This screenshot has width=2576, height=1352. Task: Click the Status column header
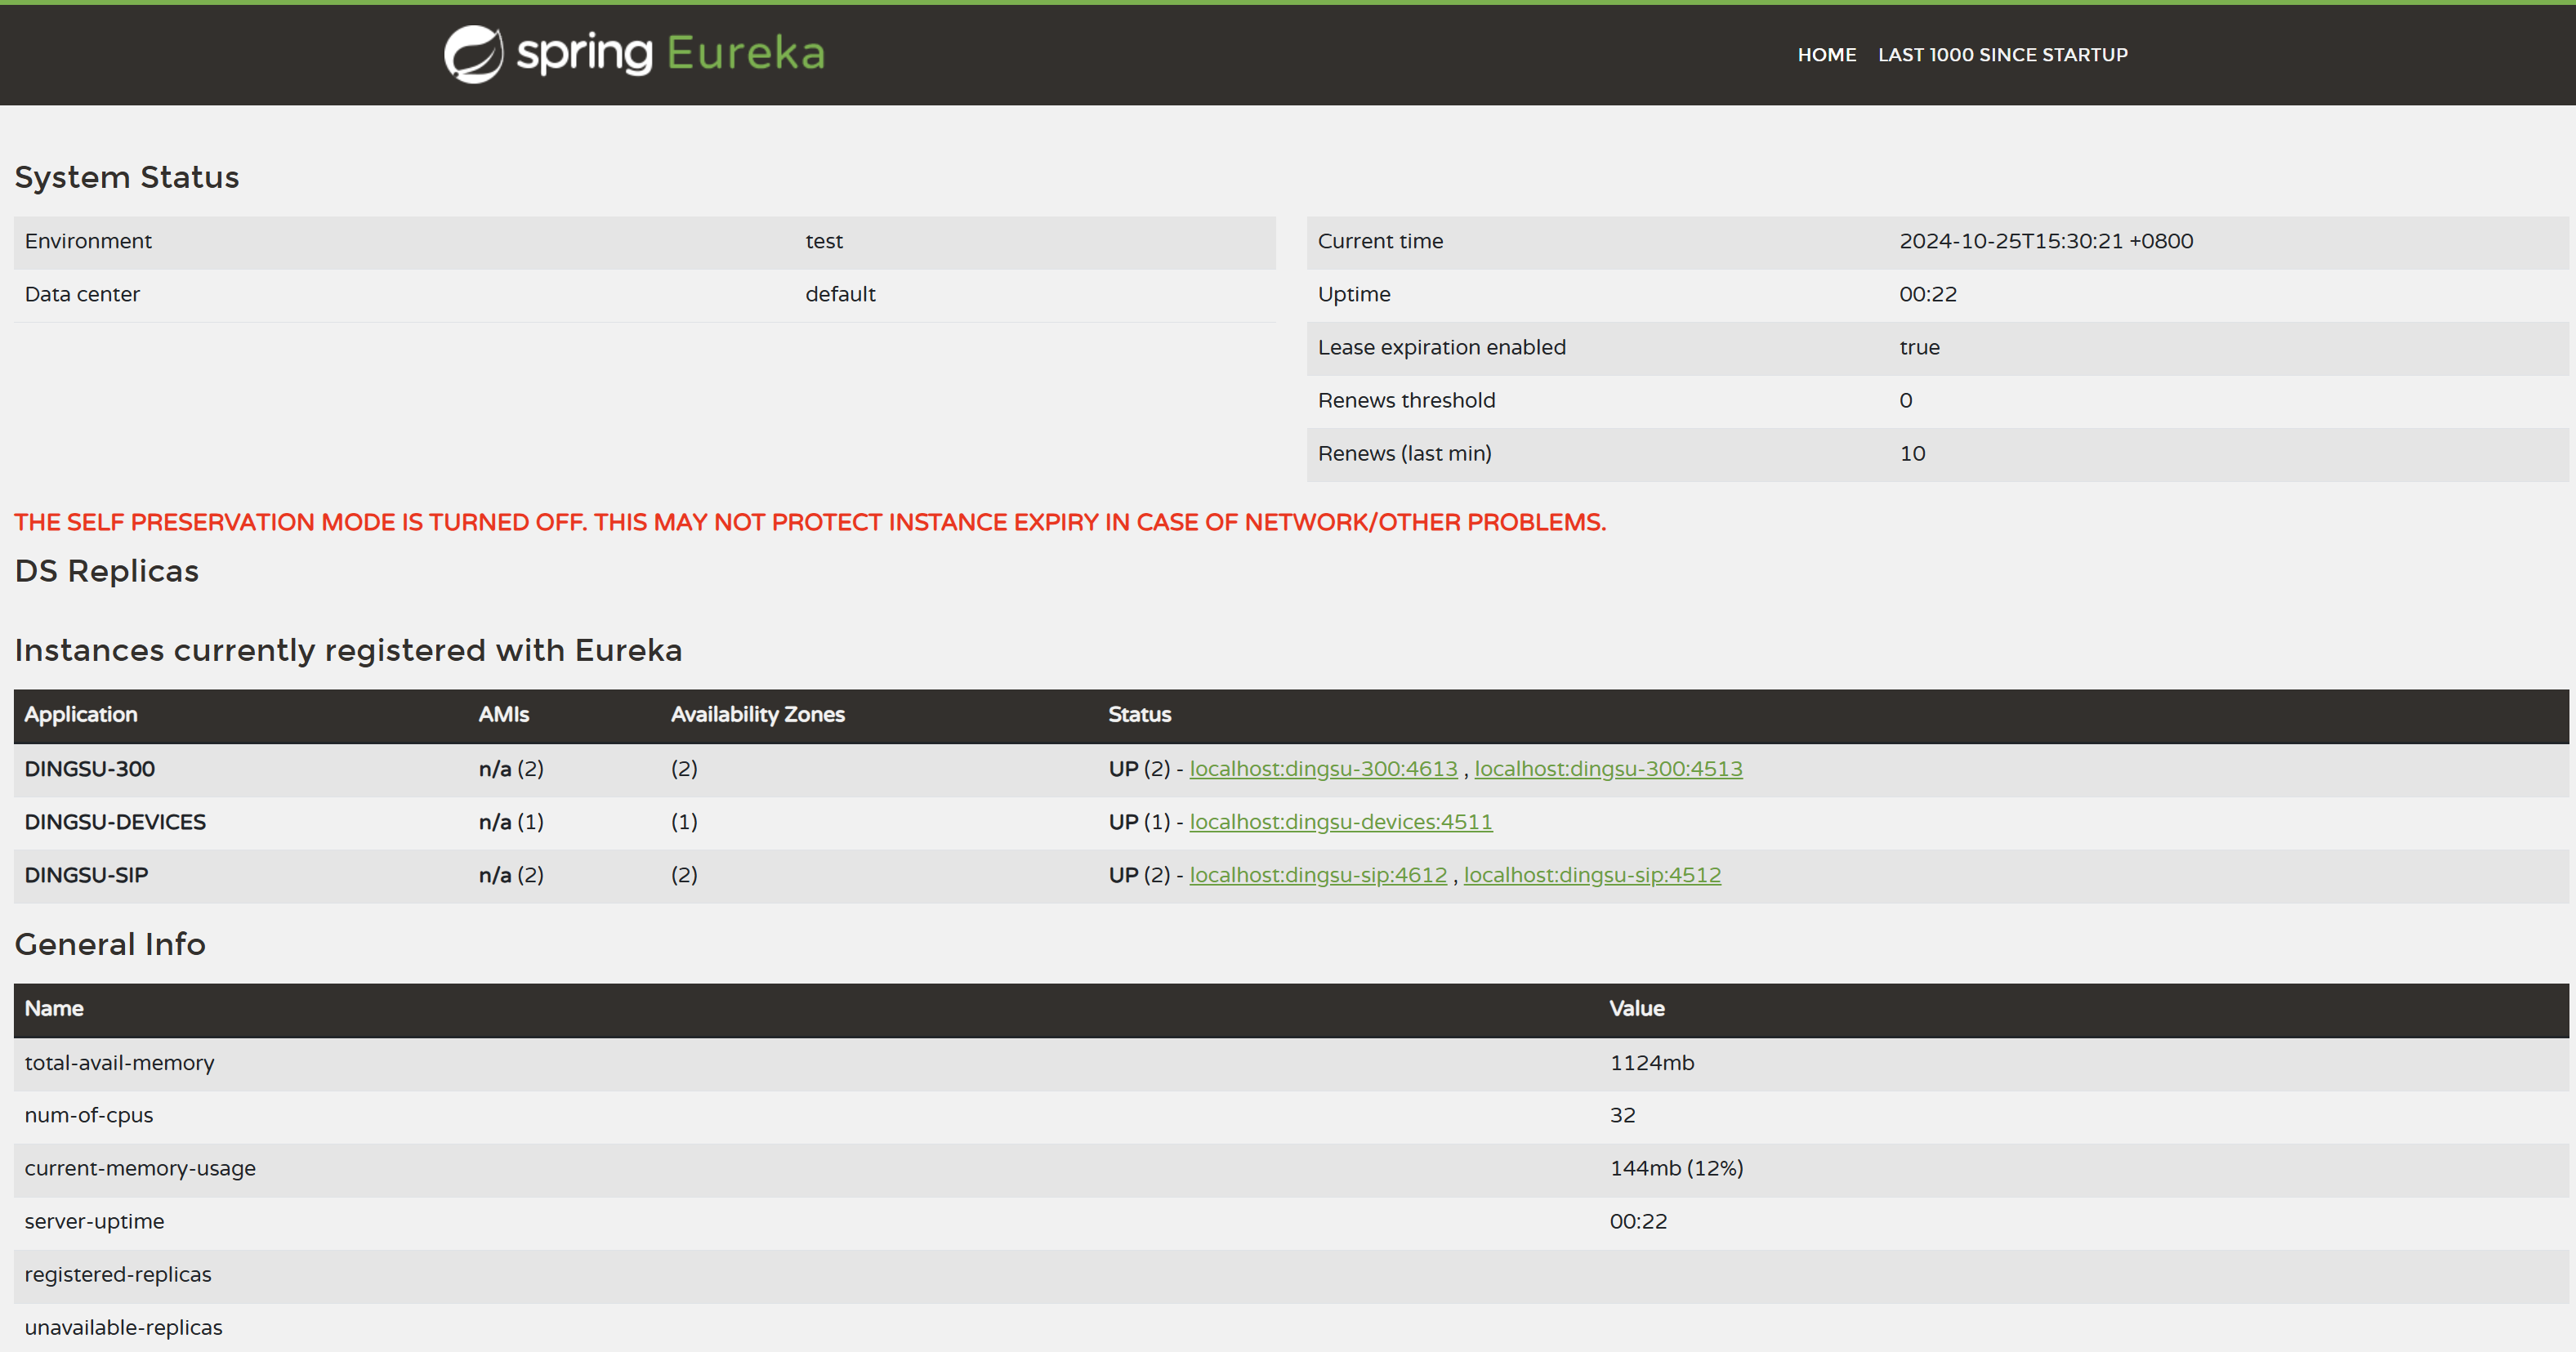(x=1139, y=714)
